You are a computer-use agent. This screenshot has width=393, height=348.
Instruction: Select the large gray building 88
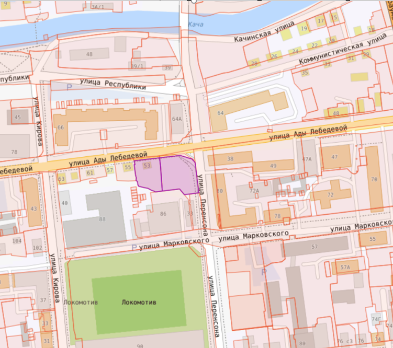[x=102, y=219]
